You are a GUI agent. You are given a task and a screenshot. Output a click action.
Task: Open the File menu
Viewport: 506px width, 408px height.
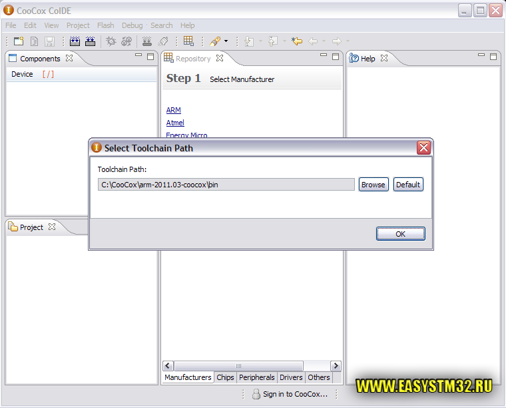tap(11, 25)
